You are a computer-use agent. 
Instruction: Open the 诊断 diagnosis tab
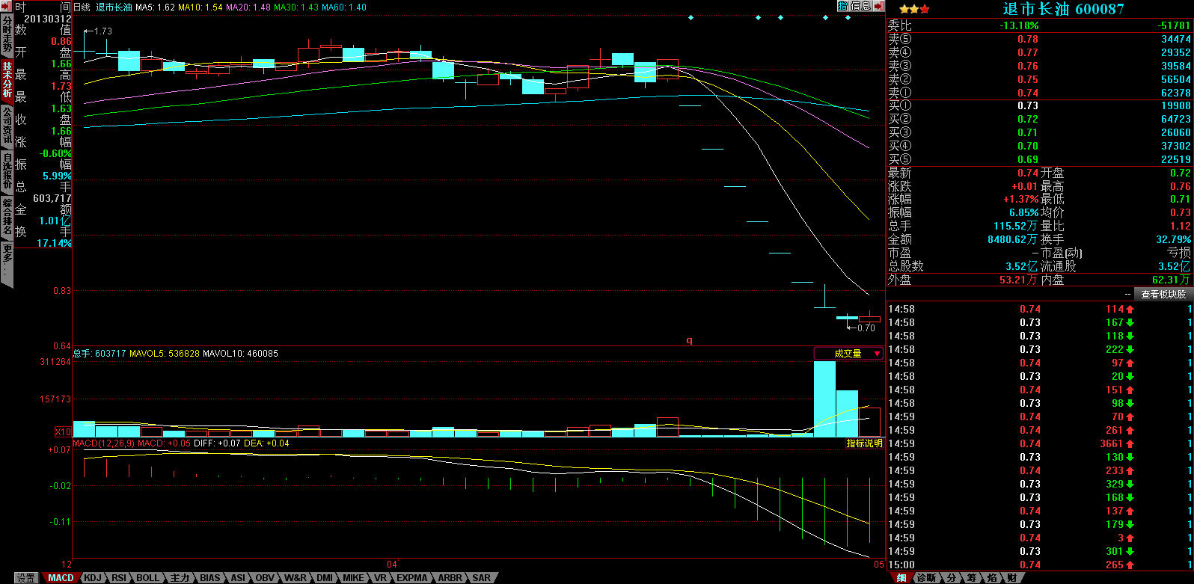[x=926, y=578]
